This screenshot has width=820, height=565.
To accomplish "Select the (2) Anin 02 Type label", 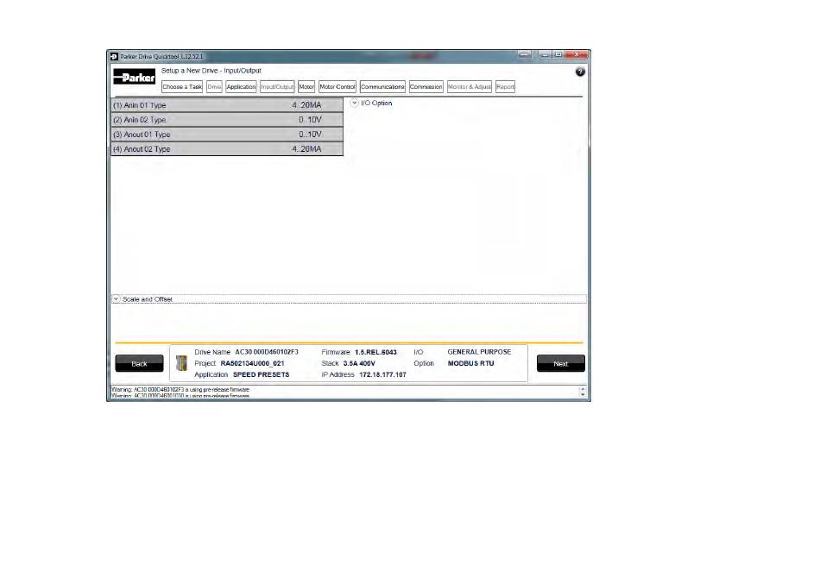I will coord(139,120).
